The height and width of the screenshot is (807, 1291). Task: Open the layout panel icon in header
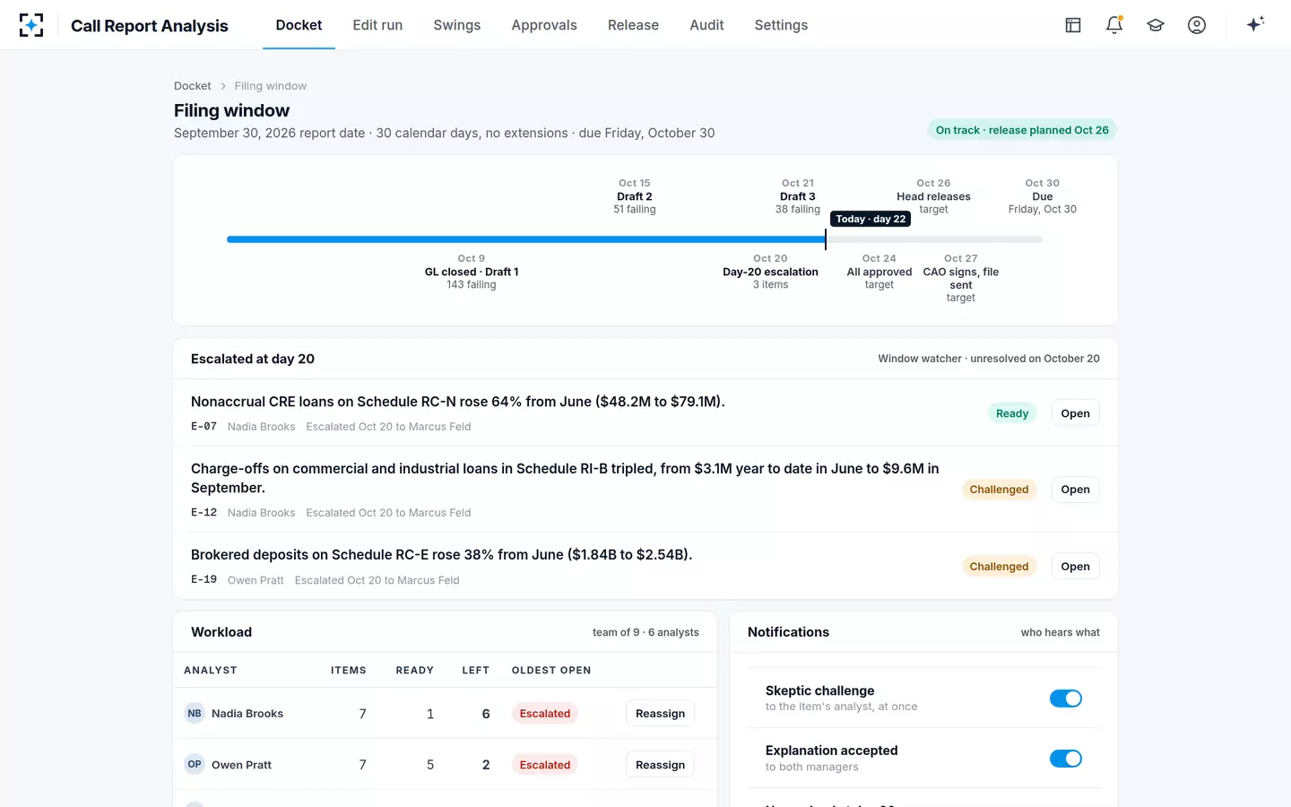click(1073, 25)
